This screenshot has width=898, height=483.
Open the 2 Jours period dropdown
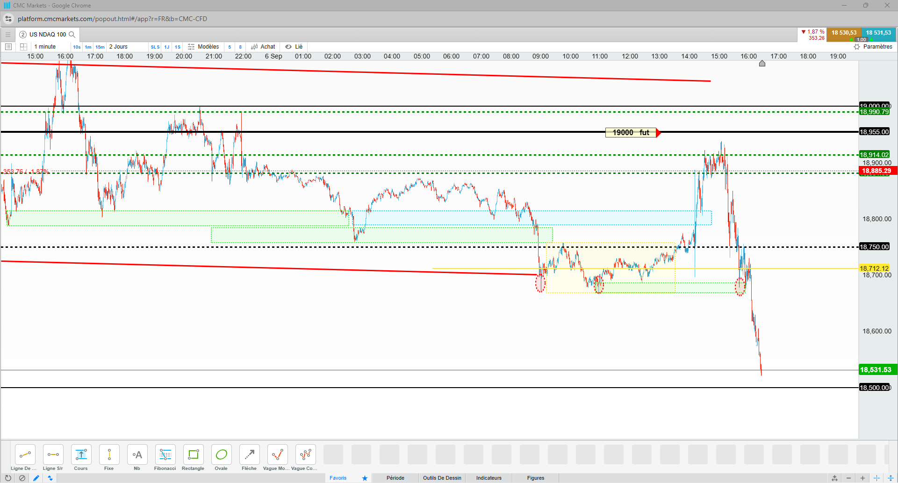[118, 47]
